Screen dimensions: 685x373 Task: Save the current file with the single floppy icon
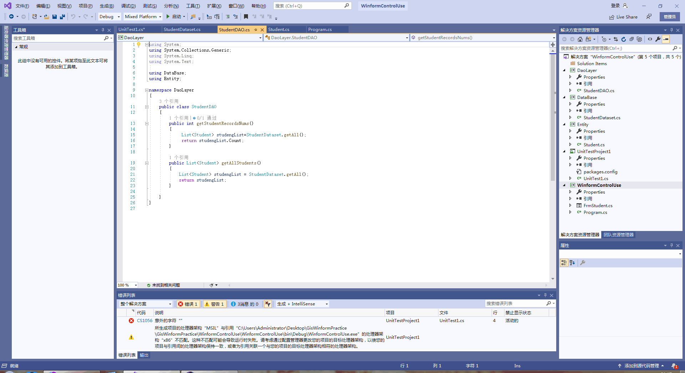tap(55, 16)
